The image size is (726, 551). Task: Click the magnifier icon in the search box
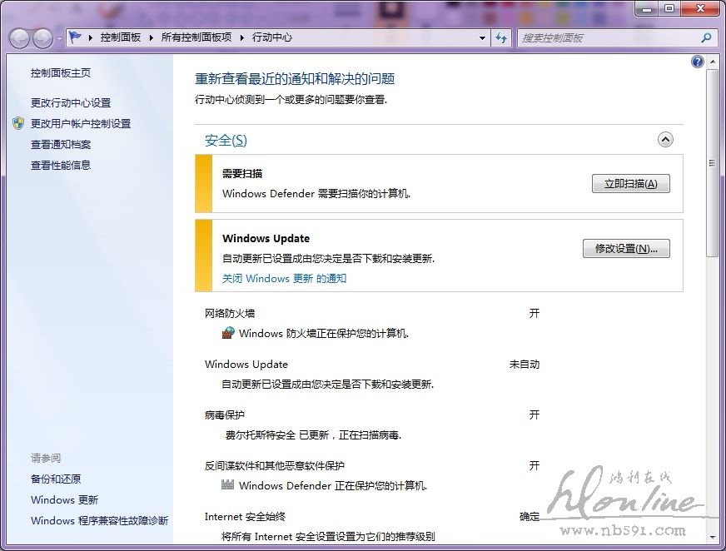[706, 37]
